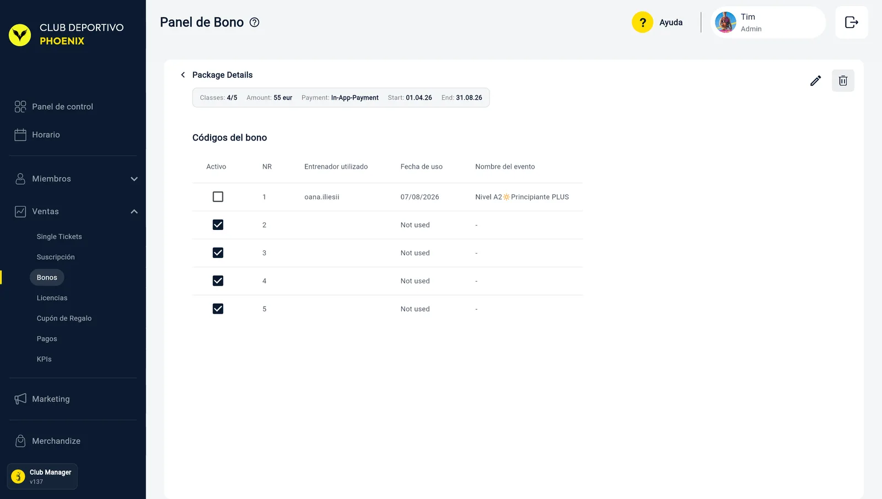The width and height of the screenshot is (882, 499).
Task: Click the Códigos del bono heading
Action: coord(229,138)
